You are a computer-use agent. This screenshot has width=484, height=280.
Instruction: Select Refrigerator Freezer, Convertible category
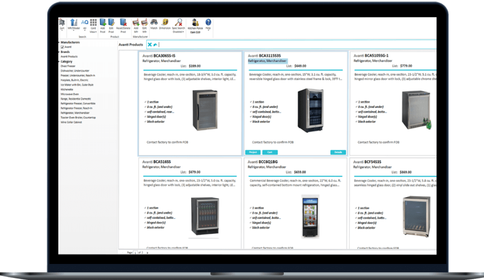[x=78, y=103]
